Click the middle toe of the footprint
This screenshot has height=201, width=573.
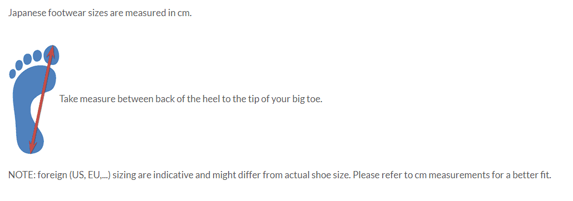27,59
